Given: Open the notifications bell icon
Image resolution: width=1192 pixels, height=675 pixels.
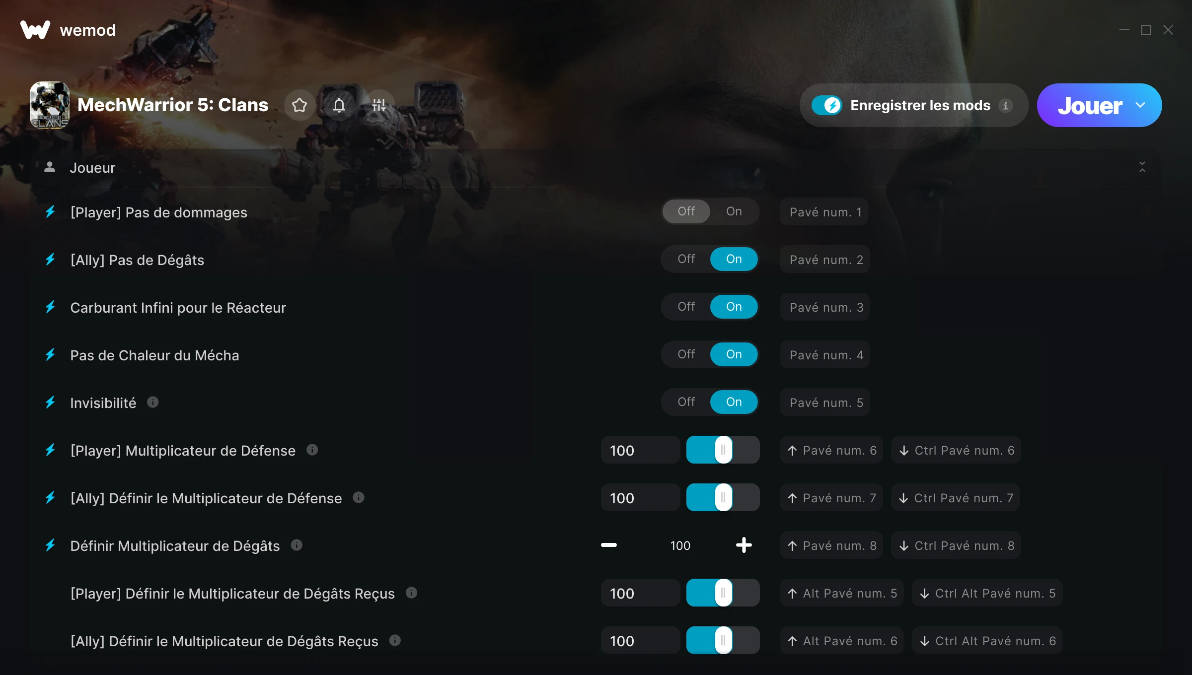Looking at the screenshot, I should click(x=339, y=105).
